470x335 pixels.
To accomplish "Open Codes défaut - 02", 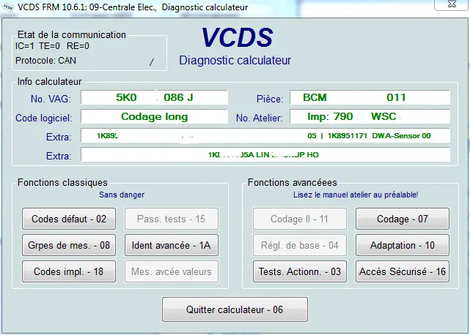I will [x=69, y=219].
